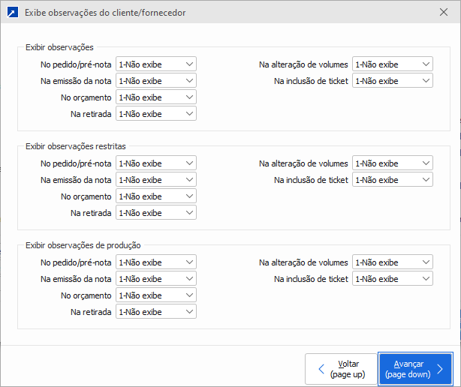Image resolution: width=461 pixels, height=387 pixels.
Task: Open 'No pedido/pré-nota' dropdown in observações restritas
Action: pyautogui.click(x=156, y=163)
